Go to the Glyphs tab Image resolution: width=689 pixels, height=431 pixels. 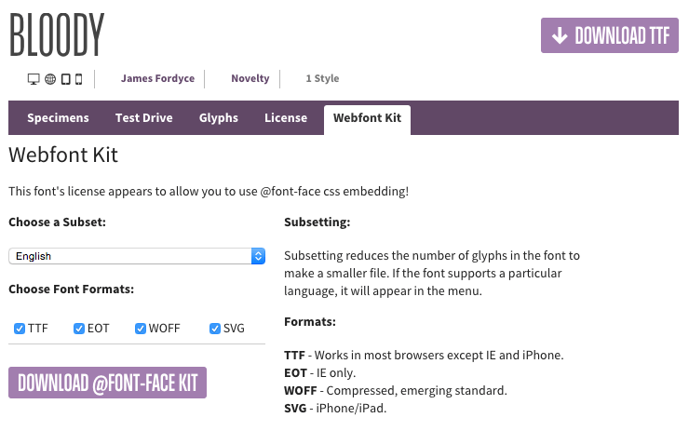[219, 118]
